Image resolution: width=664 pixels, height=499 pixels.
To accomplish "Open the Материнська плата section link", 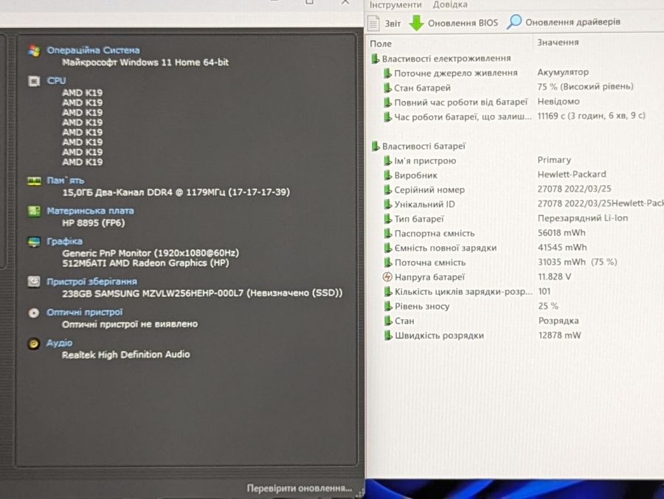I will click(x=90, y=211).
